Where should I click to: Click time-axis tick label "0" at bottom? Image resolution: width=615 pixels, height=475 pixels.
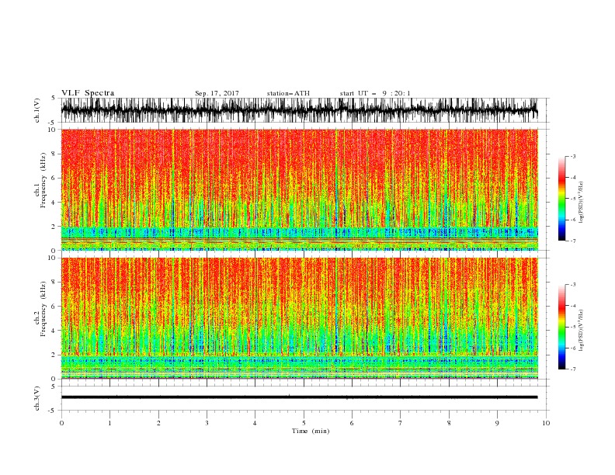tap(61, 423)
